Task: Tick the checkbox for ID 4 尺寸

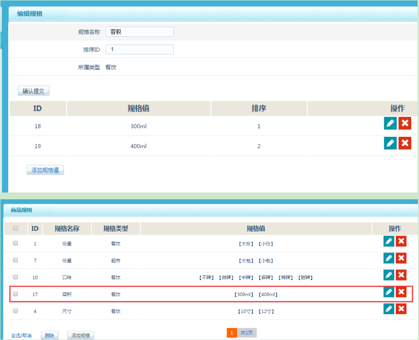Action: point(15,310)
